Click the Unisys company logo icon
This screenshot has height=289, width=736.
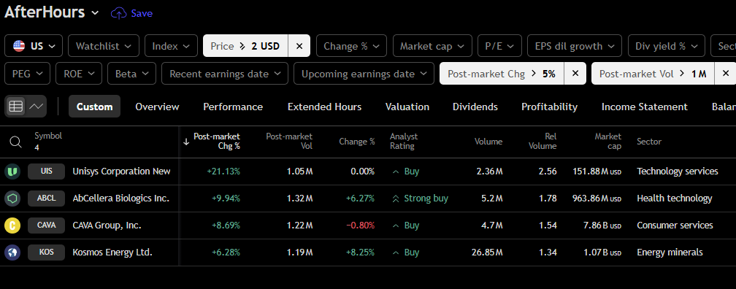(12, 172)
